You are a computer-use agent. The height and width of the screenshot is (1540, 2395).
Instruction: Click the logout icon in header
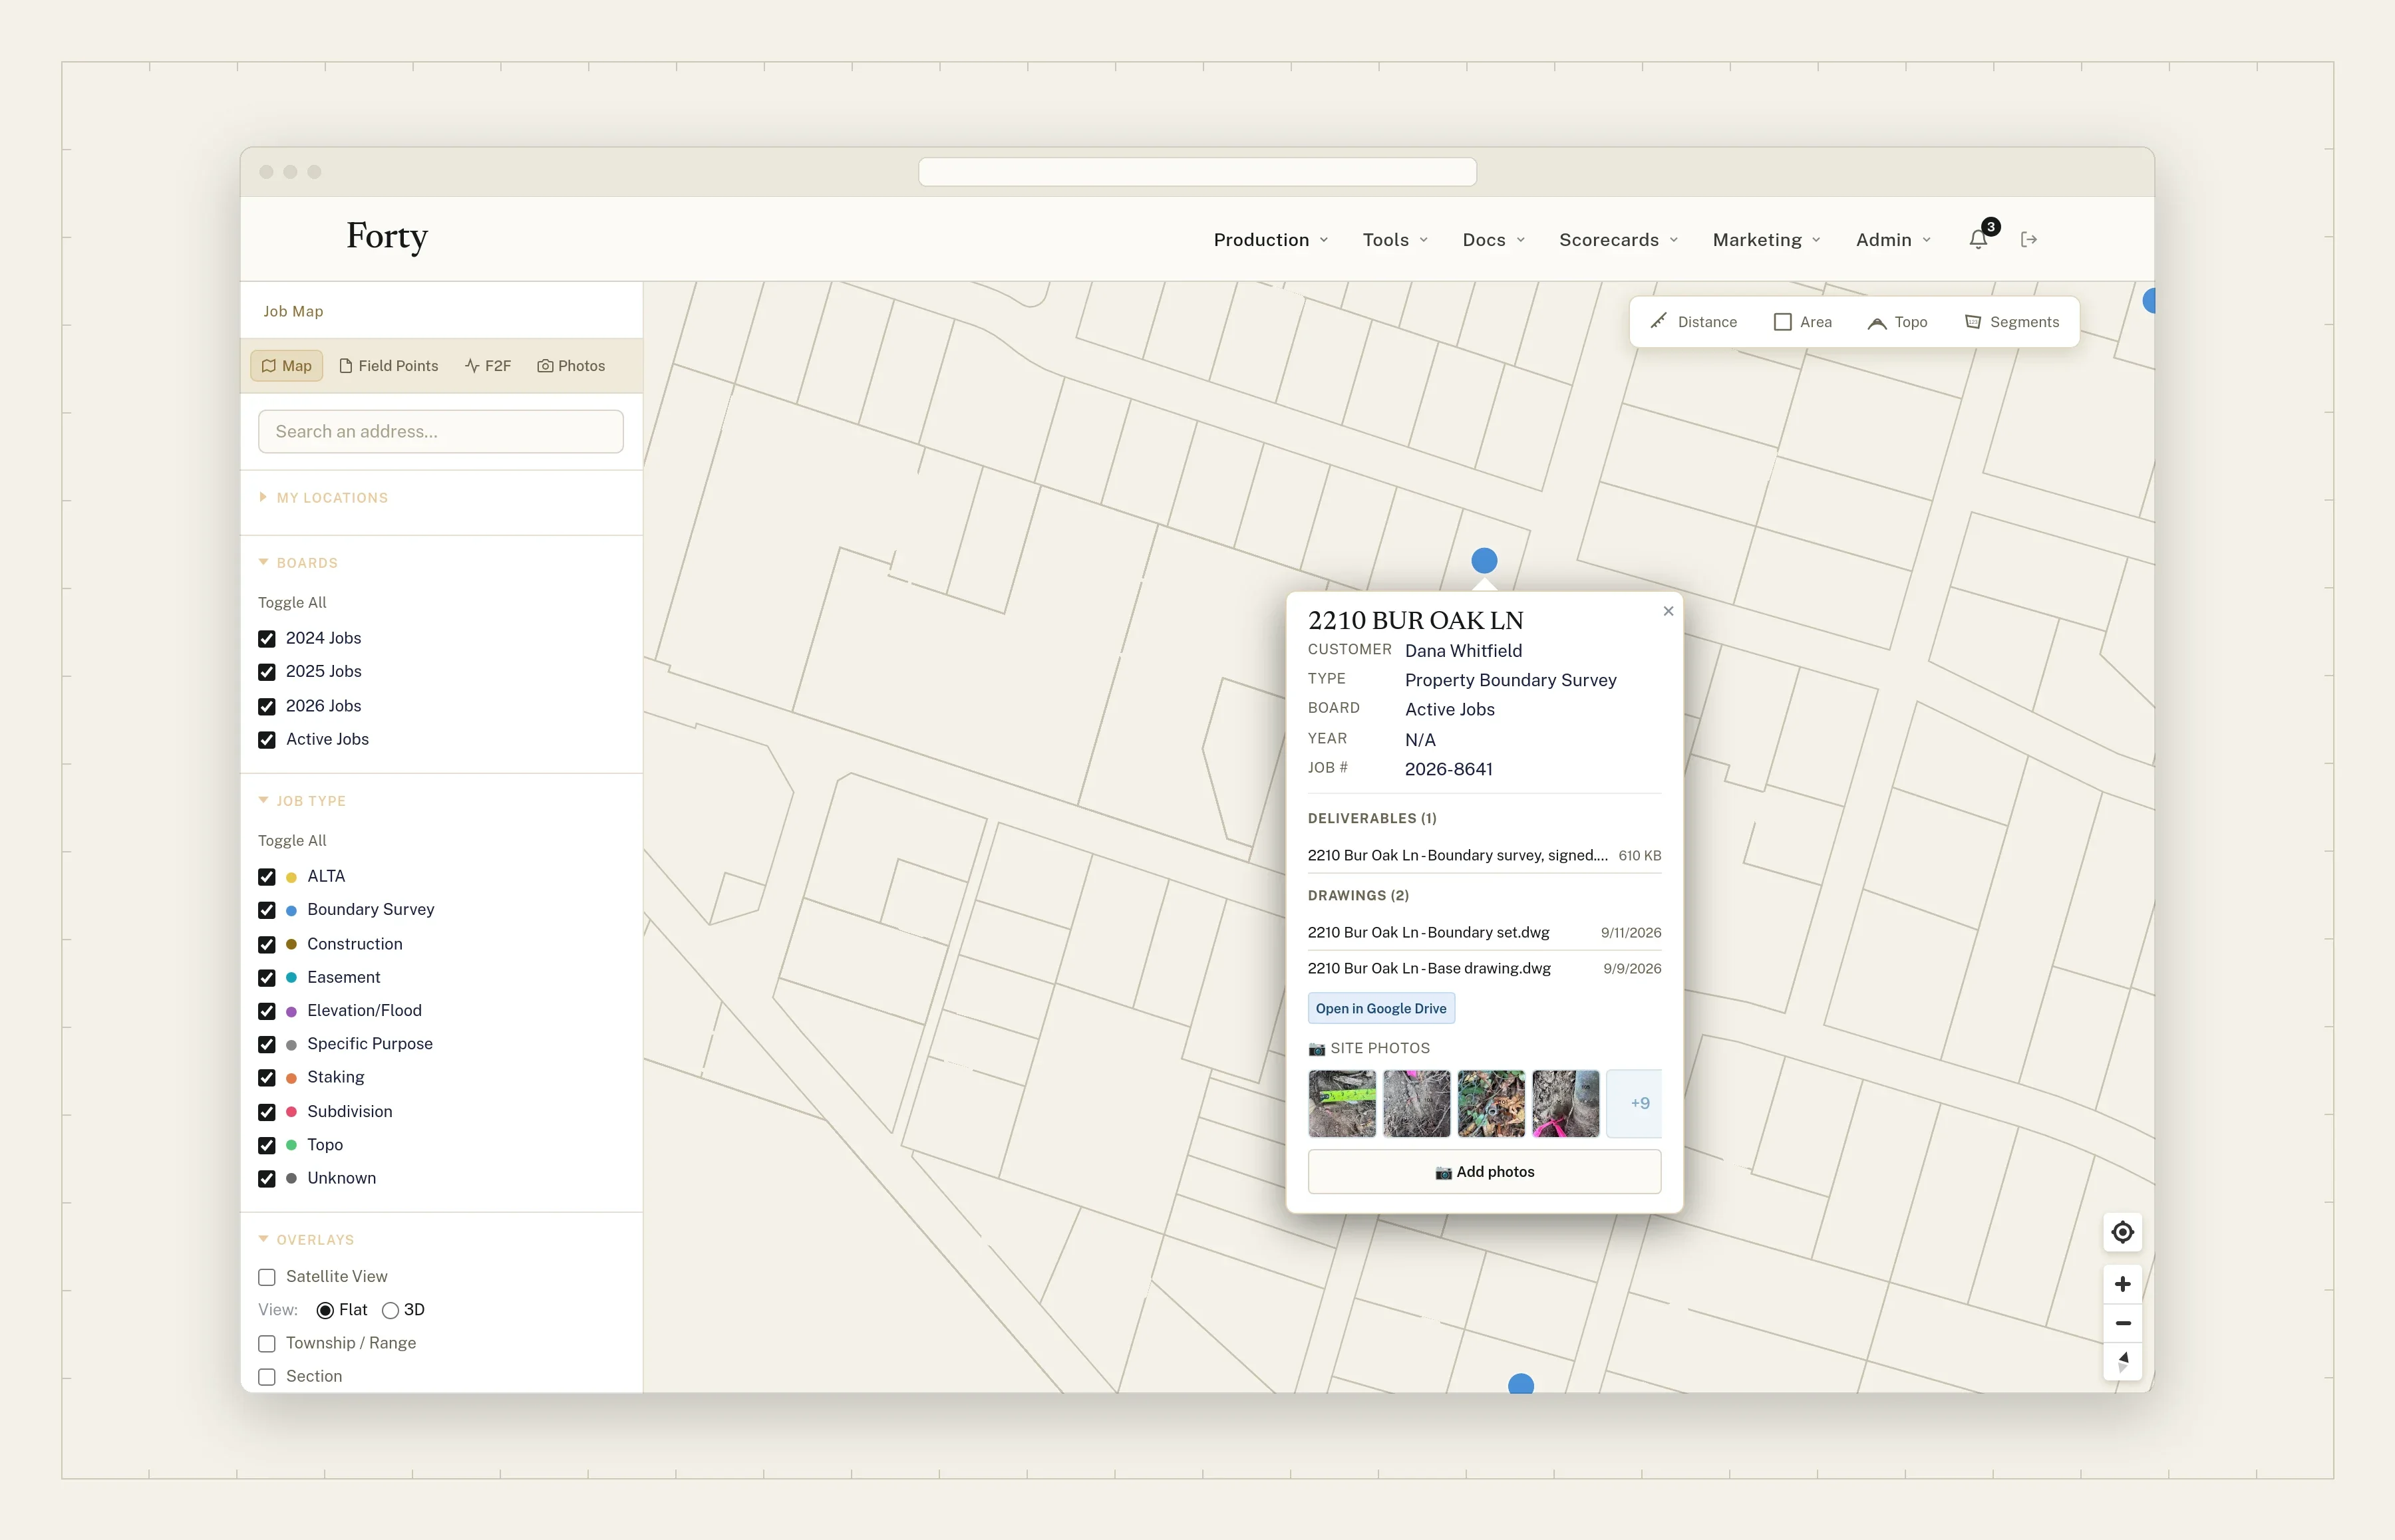2029,239
